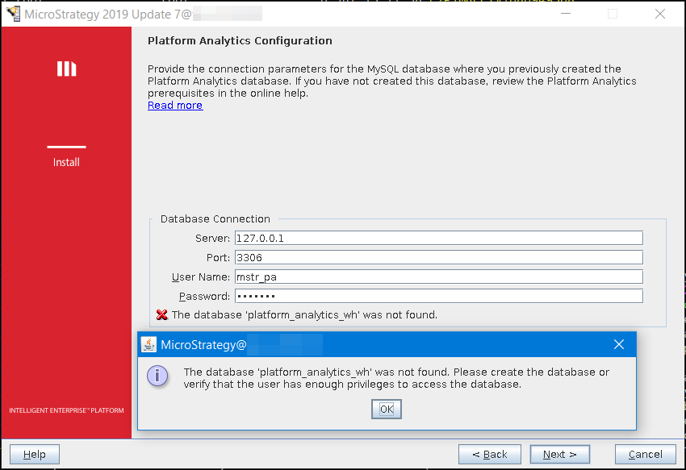Click the Next button
Image resolution: width=686 pixels, height=470 pixels.
560,454
